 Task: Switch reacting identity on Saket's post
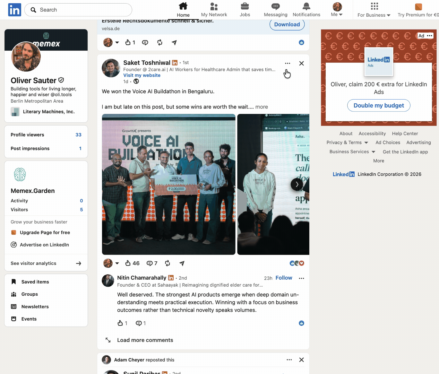111,263
